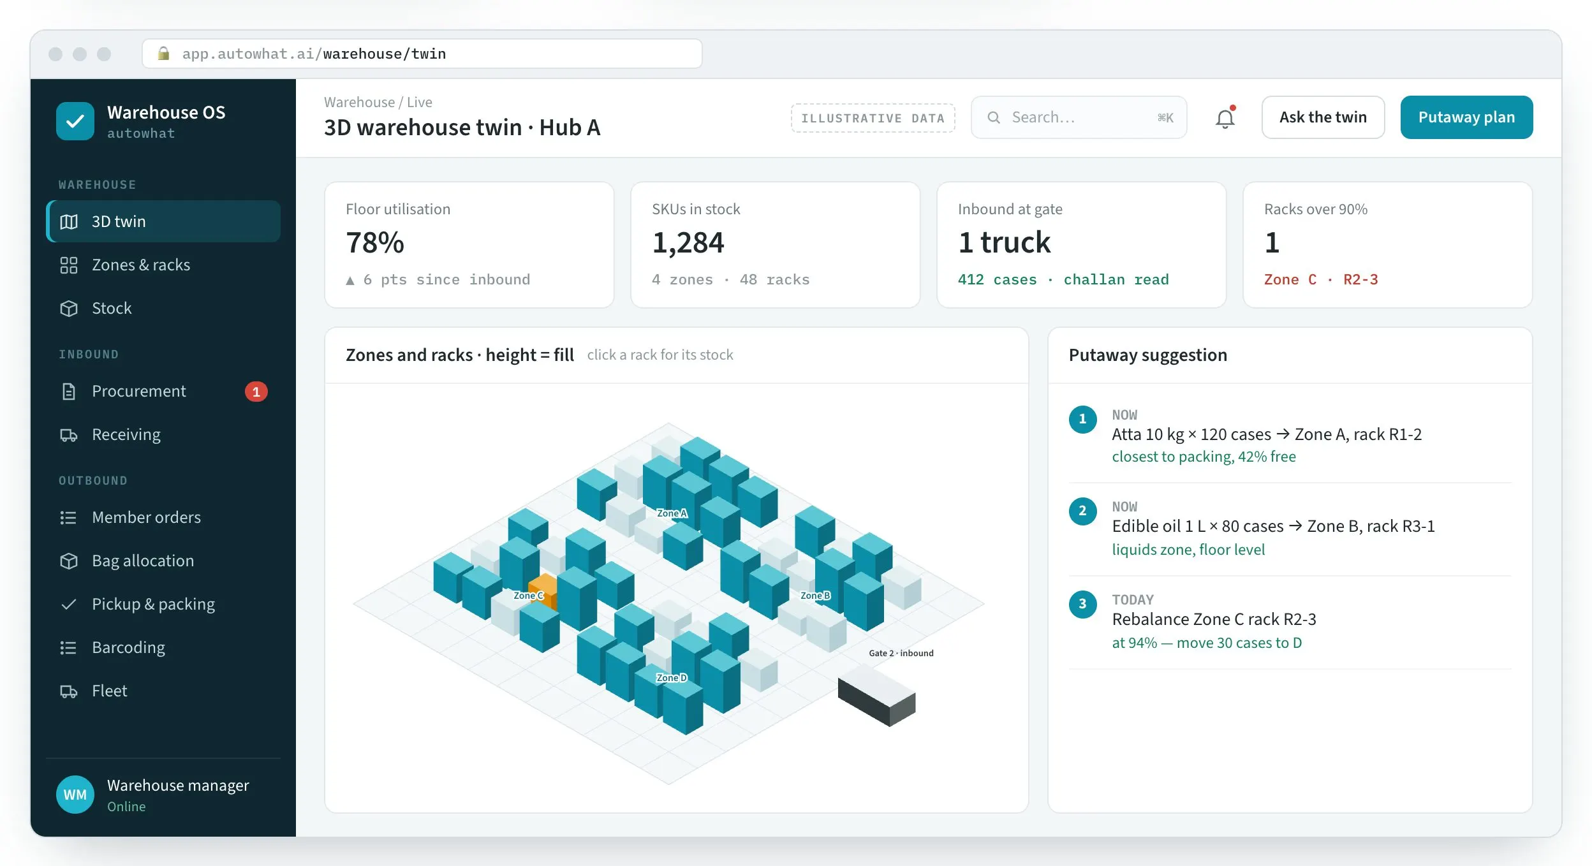The height and width of the screenshot is (866, 1592).
Task: Click the Zone A label on the map
Action: pyautogui.click(x=672, y=513)
